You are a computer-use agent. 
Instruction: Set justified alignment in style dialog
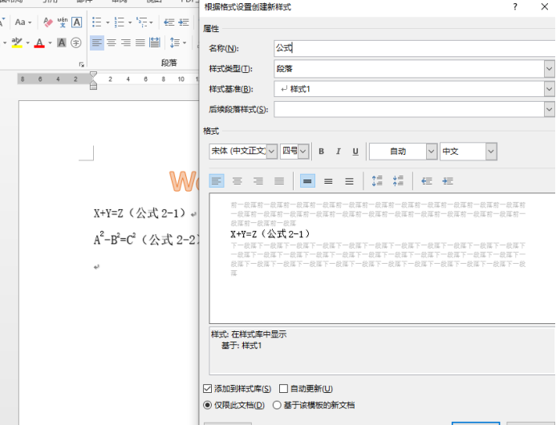click(279, 181)
